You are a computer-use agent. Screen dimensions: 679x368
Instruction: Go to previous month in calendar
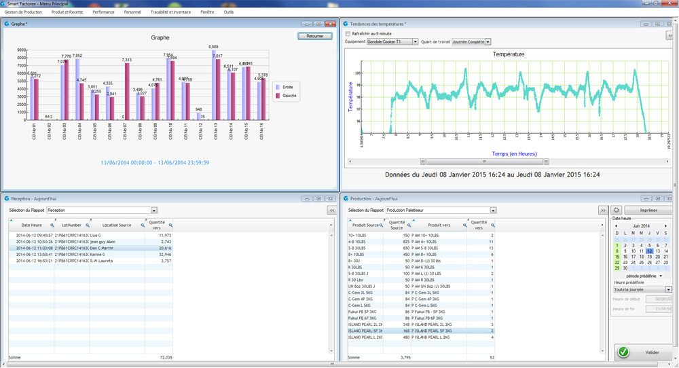pos(617,226)
